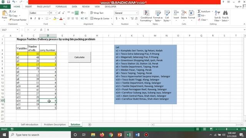Click the Sign in link

(x=238, y=7)
